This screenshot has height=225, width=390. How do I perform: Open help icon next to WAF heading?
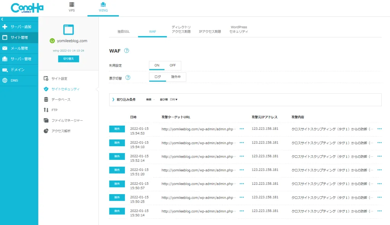[x=126, y=51]
